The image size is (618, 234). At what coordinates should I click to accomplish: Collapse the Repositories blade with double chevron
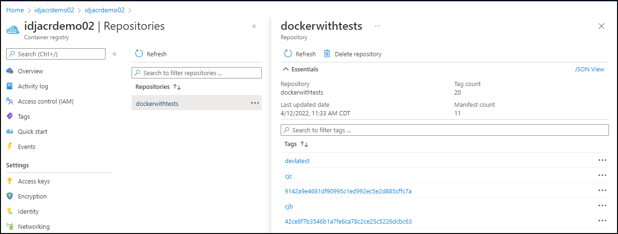pyautogui.click(x=254, y=26)
